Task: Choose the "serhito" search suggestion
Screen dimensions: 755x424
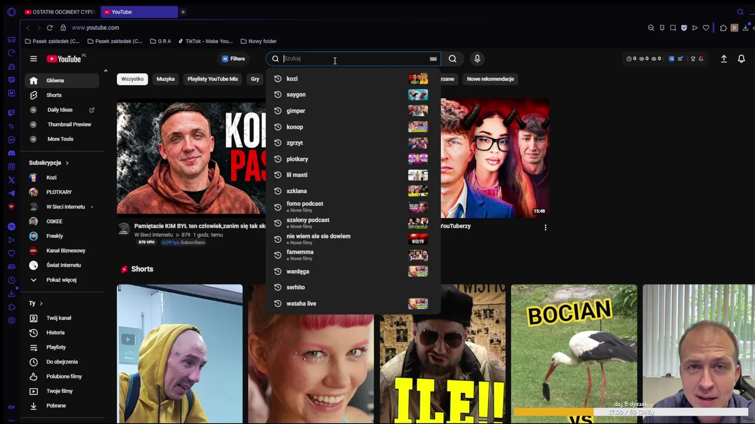Action: coord(353,287)
